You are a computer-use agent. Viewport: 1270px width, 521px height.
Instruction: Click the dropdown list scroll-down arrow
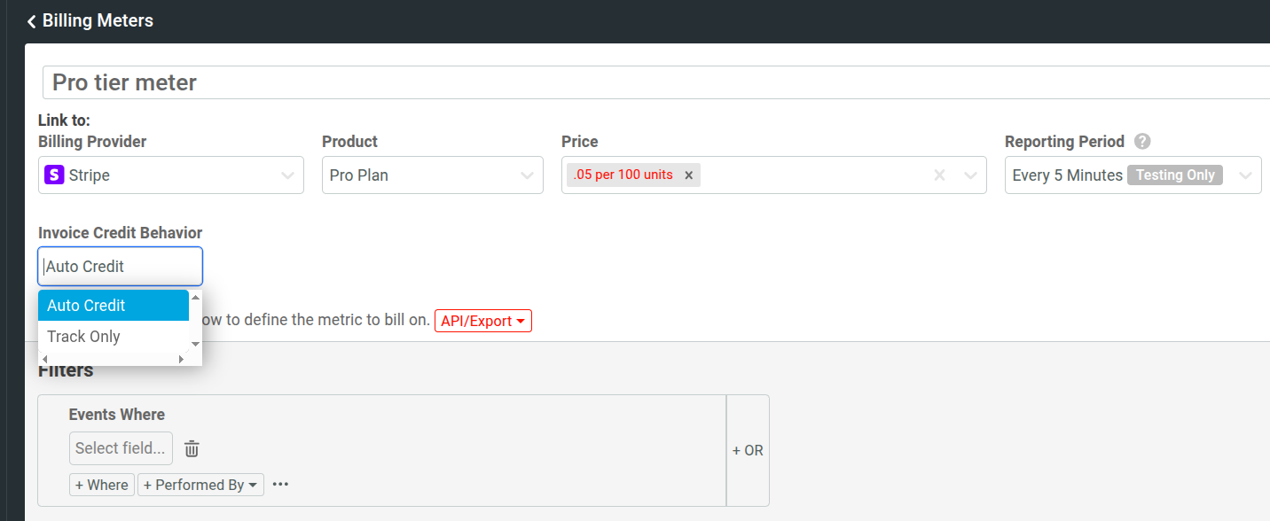pyautogui.click(x=196, y=344)
